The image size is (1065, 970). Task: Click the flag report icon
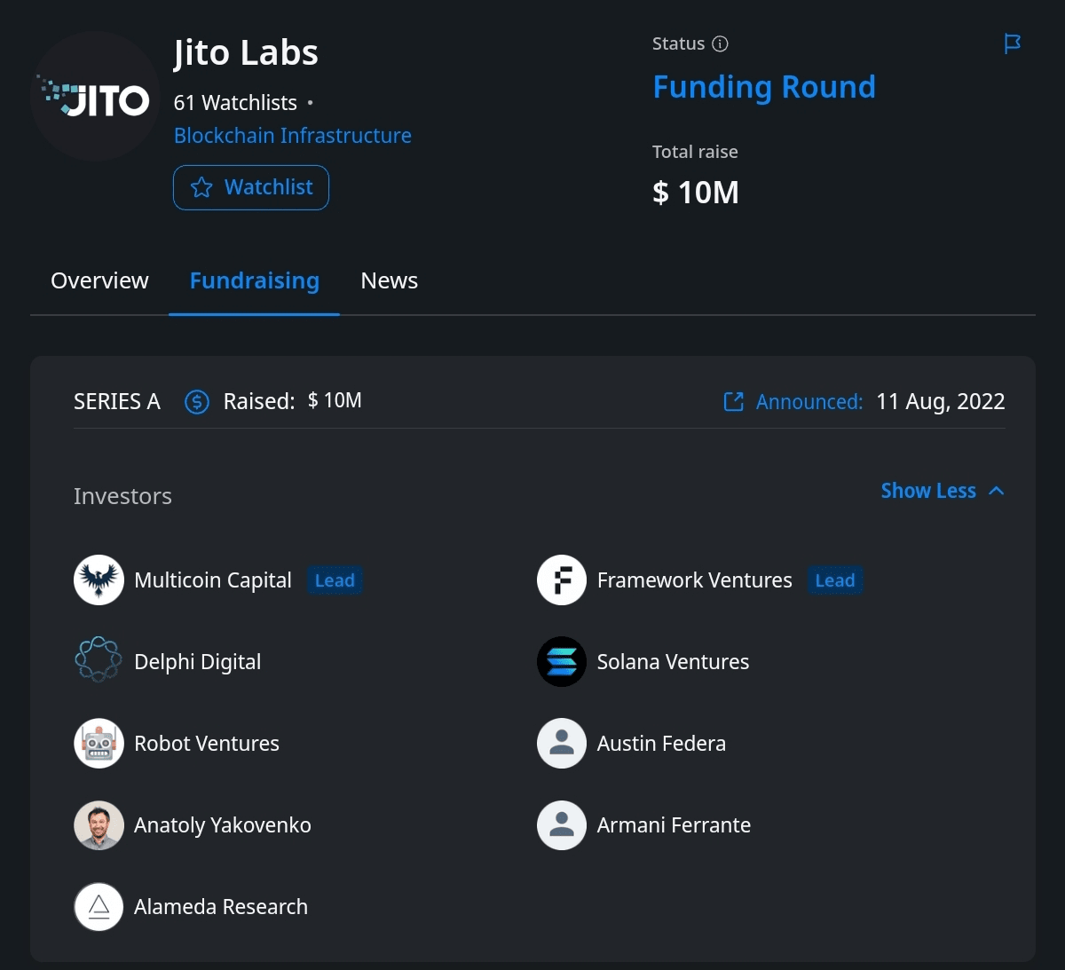(x=1012, y=43)
